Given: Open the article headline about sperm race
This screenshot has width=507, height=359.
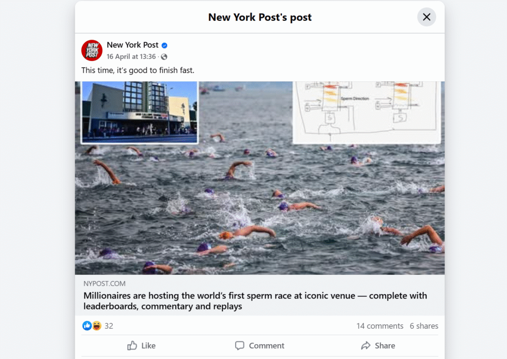Looking at the screenshot, I should [x=255, y=300].
